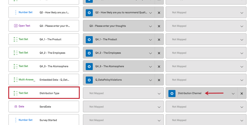Expand the Distribution Channel dropdown arrow
This screenshot has height=125, width=251.
tap(233, 94)
